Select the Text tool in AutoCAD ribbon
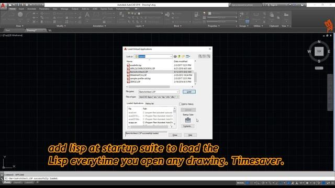This screenshot has height=188, width=335. coord(87,15)
